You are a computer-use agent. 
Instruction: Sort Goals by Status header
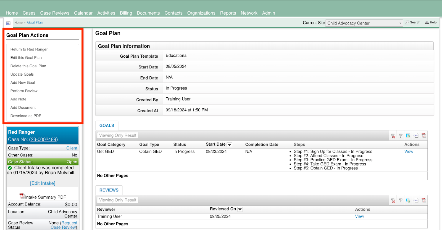coord(180,145)
